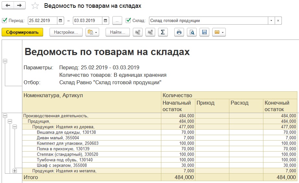Screen dimensions: 299x183
Task: Clear the Склад field with X button
Action: pos(278,21)
